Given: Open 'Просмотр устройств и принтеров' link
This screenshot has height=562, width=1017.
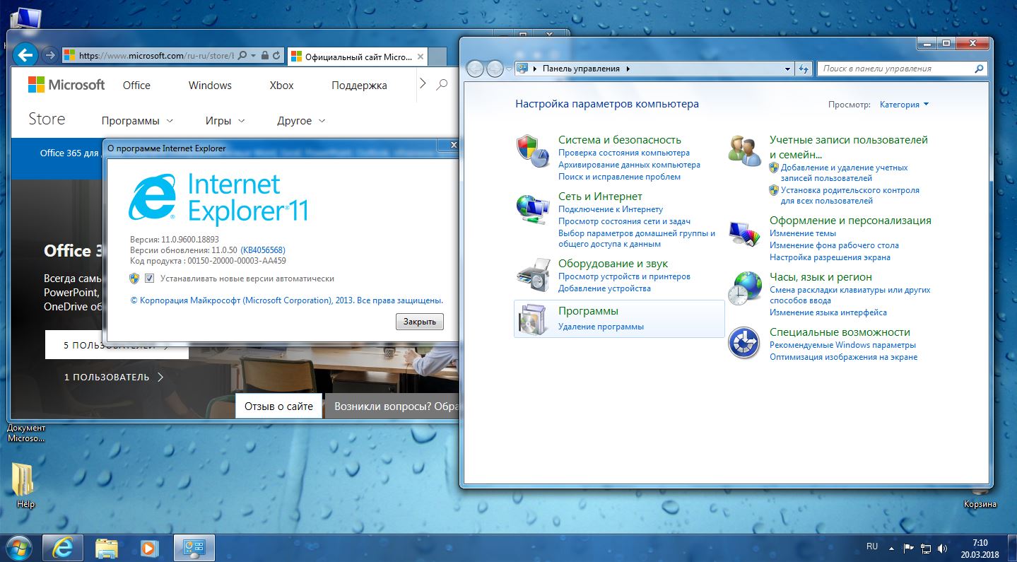Looking at the screenshot, I should point(624,276).
